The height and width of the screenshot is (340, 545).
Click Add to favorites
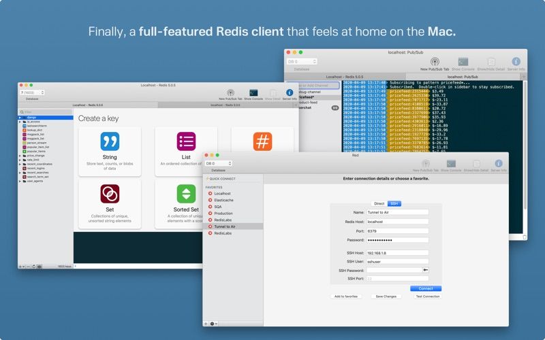point(346,296)
